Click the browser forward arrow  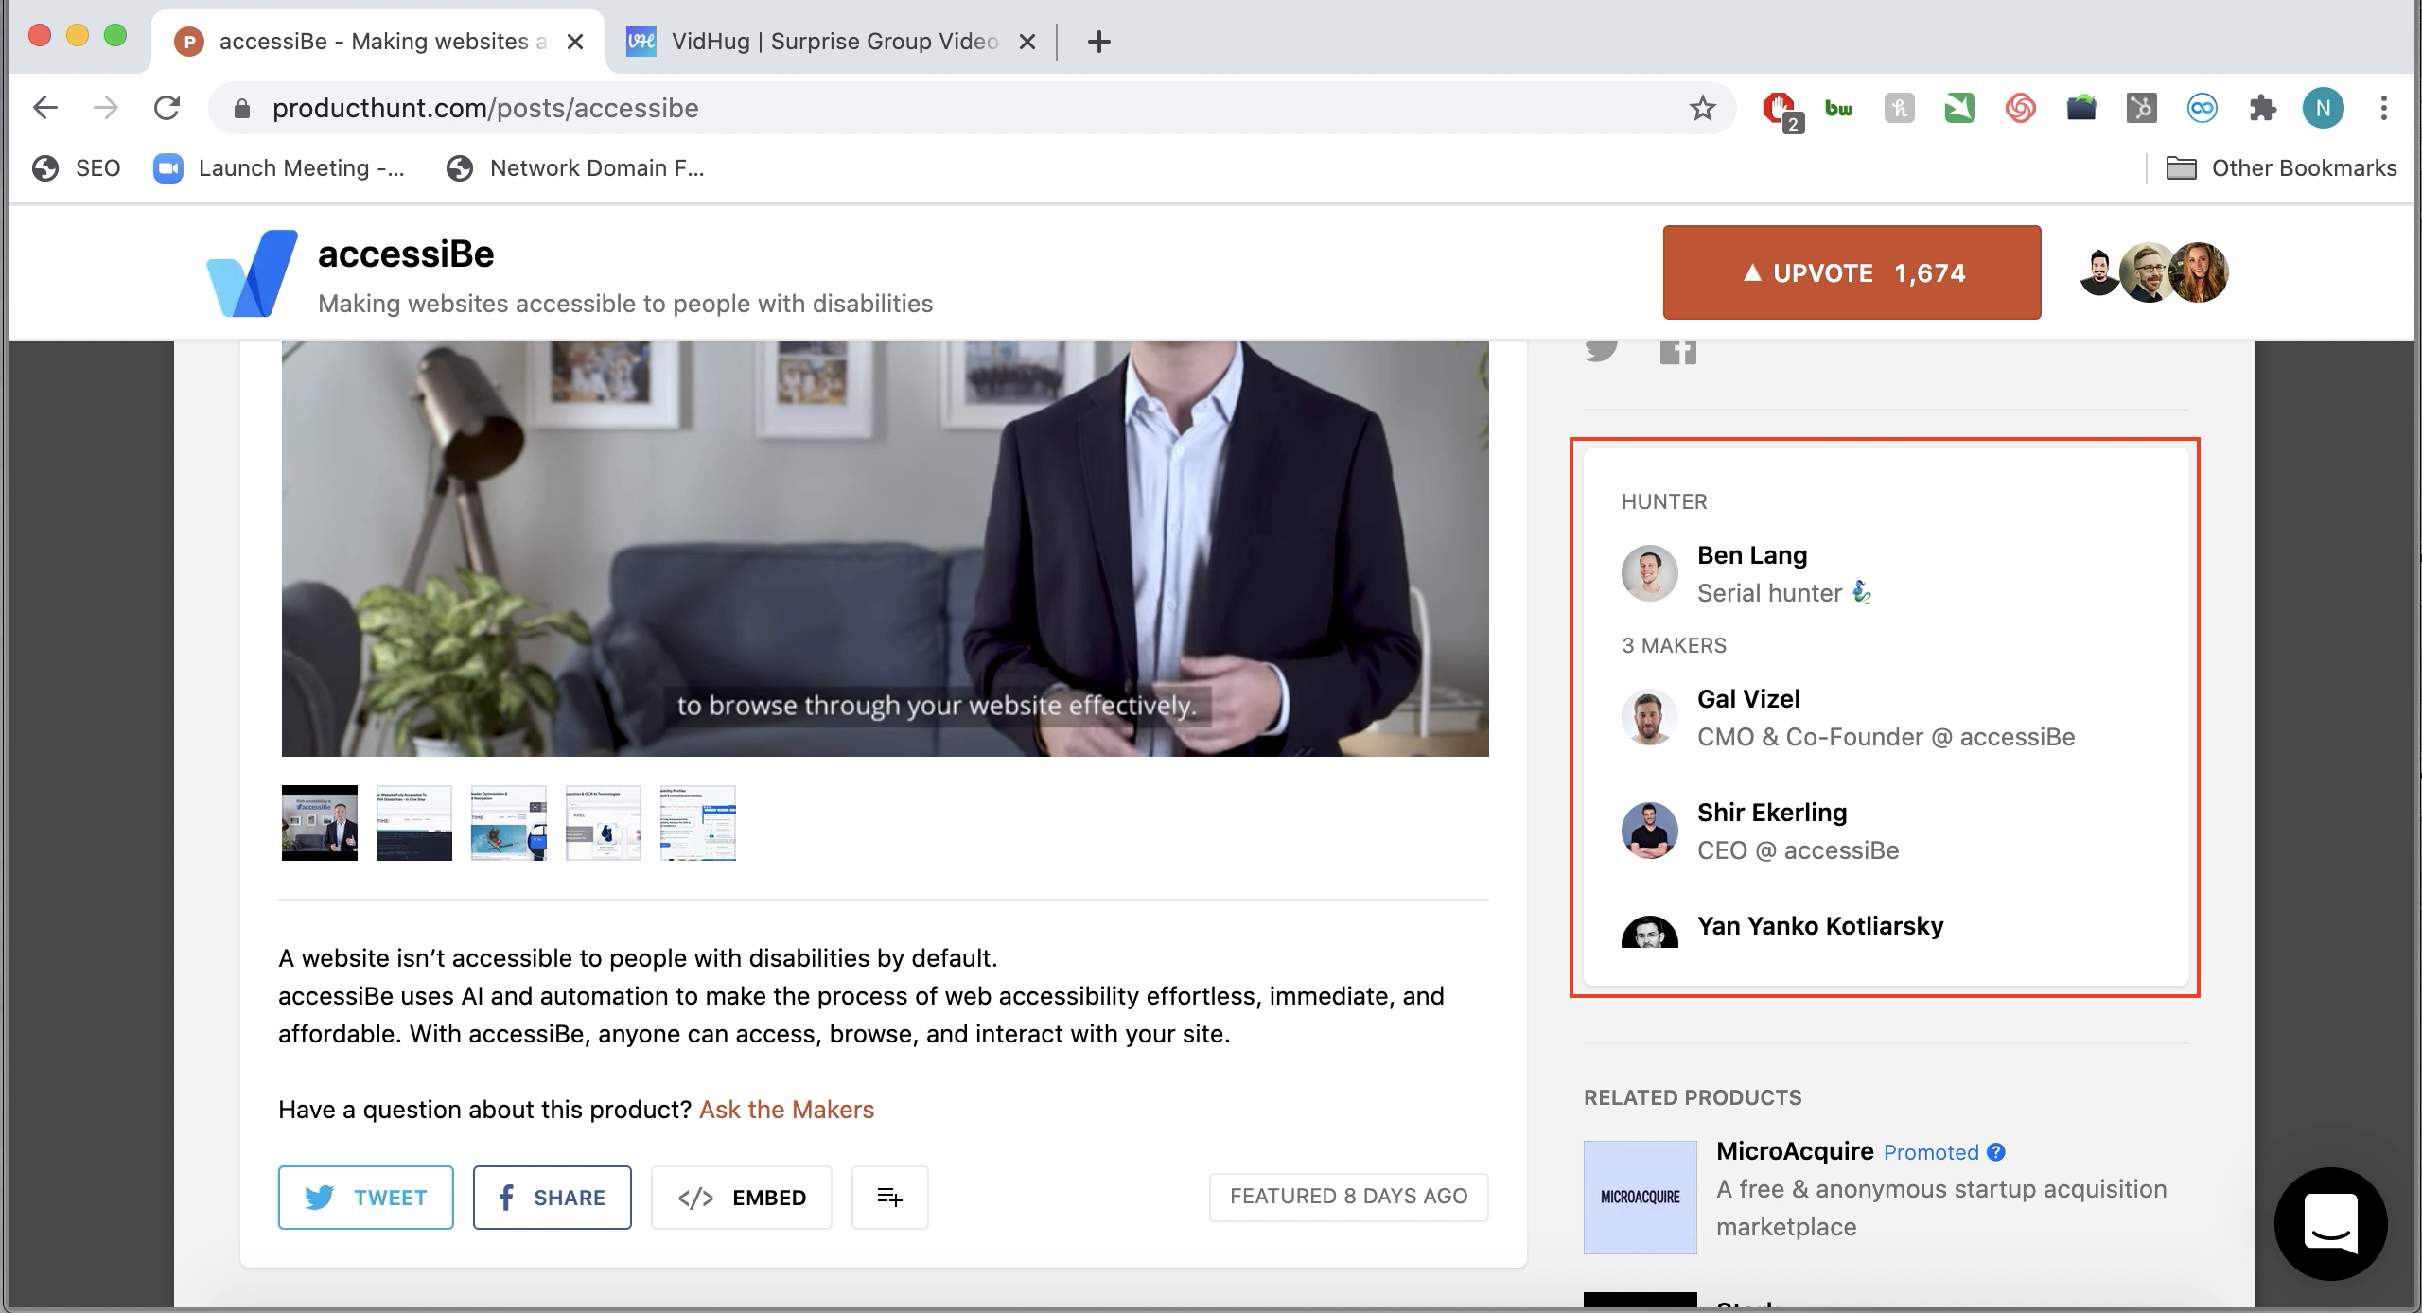pos(106,108)
